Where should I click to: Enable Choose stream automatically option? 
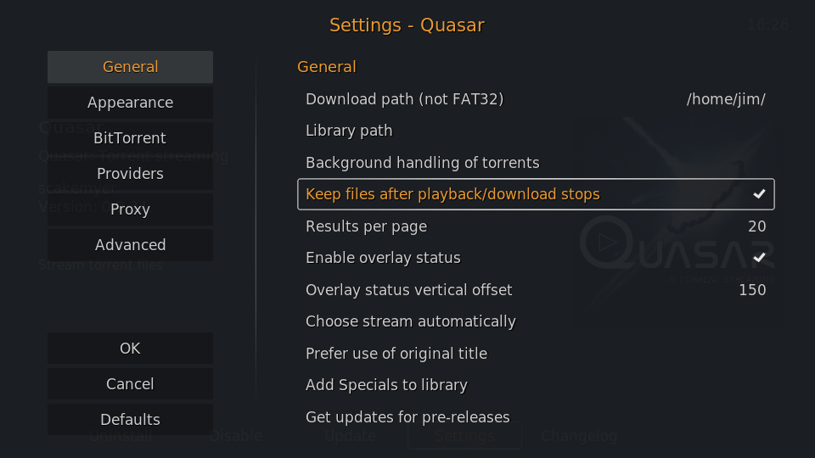point(536,321)
